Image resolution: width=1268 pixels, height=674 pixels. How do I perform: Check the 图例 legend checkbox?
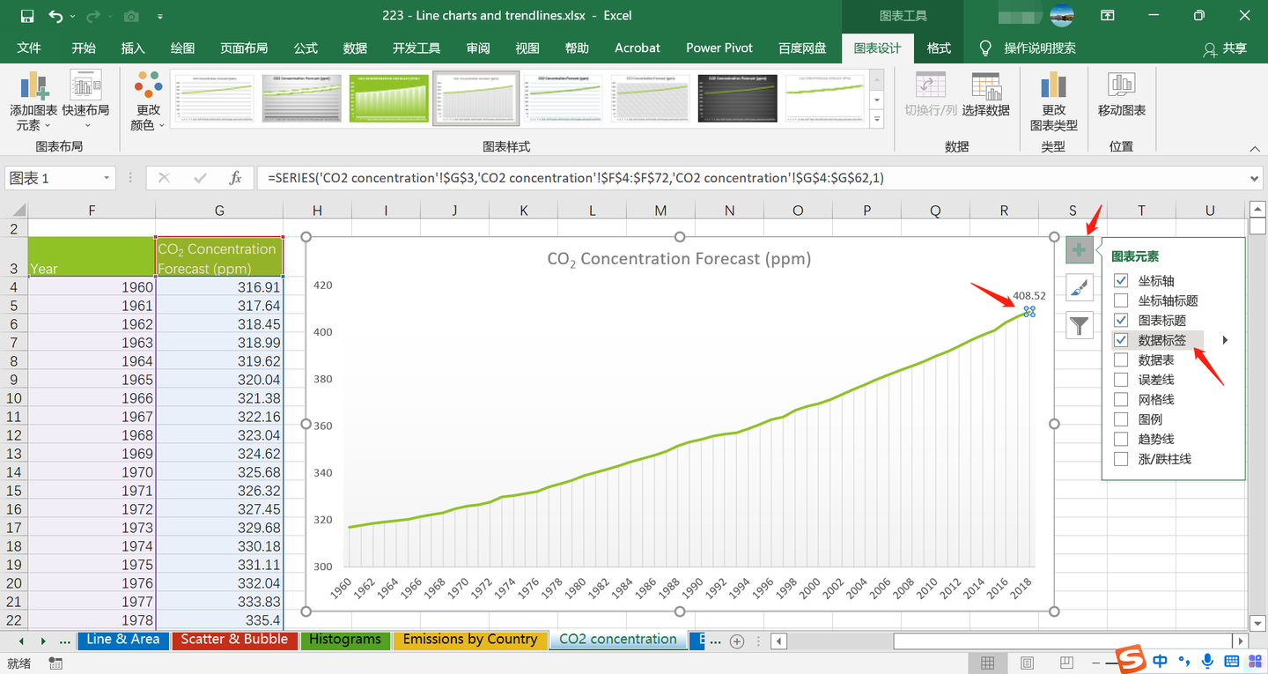(x=1121, y=419)
